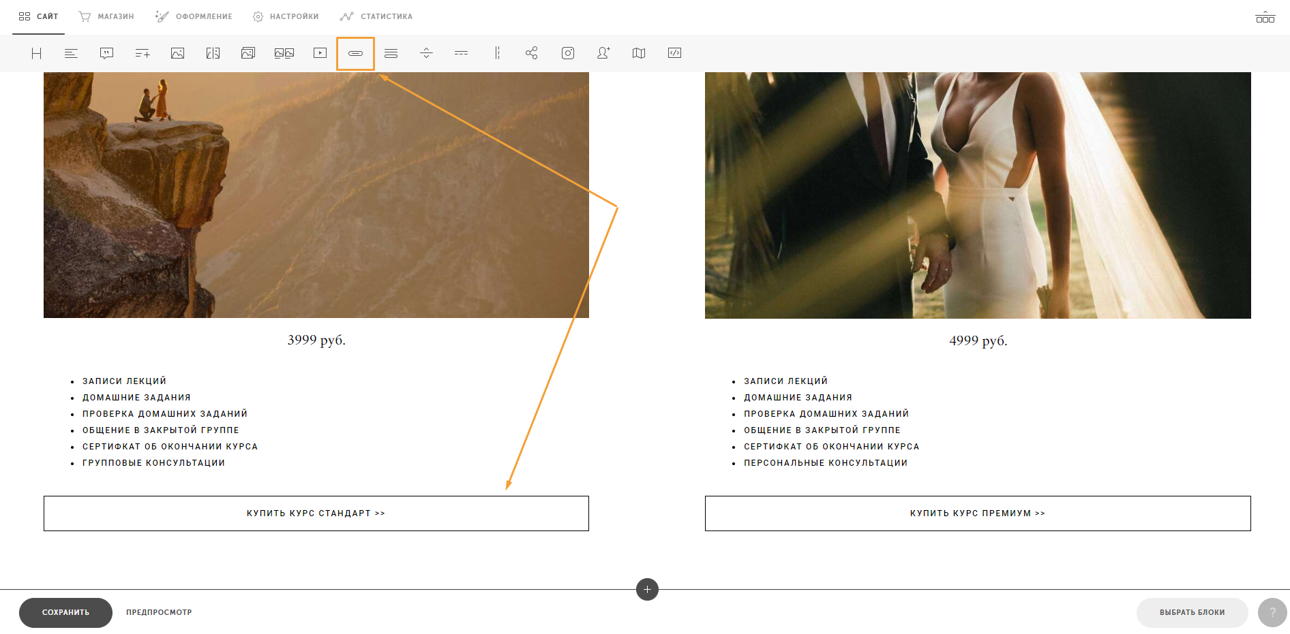Insert an HTML code block
1290x634 pixels.
674,53
